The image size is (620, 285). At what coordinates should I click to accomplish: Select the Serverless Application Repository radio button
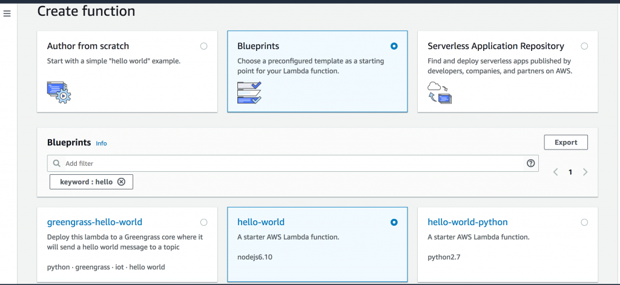tap(584, 46)
